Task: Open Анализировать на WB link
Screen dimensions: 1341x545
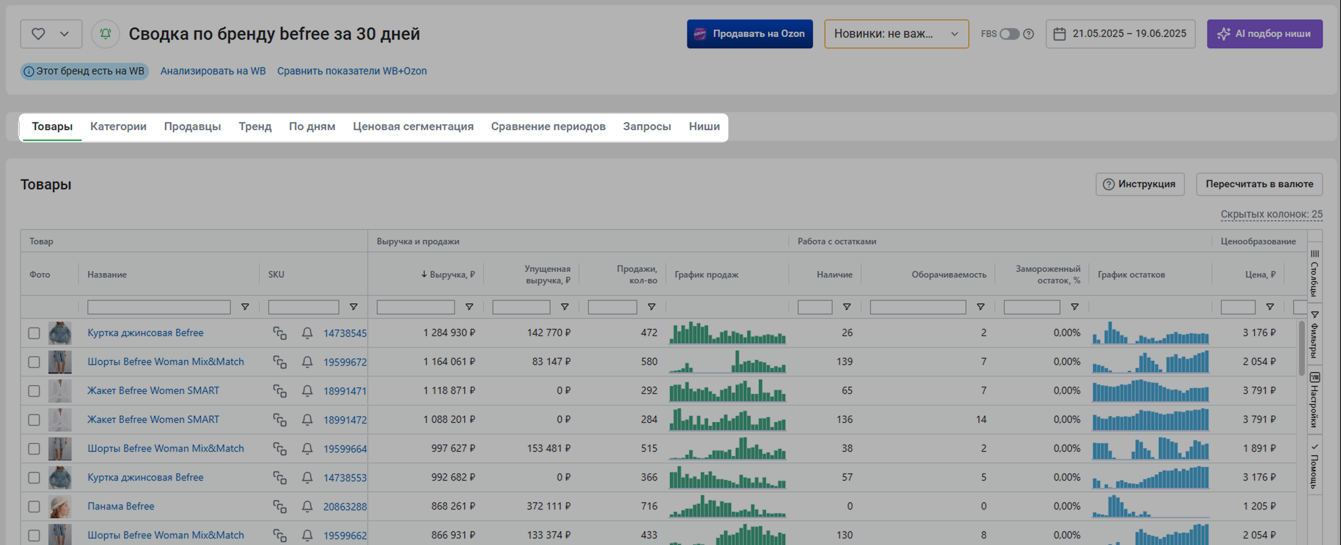Action: [213, 71]
